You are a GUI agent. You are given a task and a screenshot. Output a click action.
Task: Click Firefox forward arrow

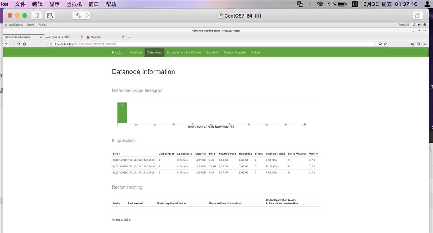pyautogui.click(x=13, y=44)
